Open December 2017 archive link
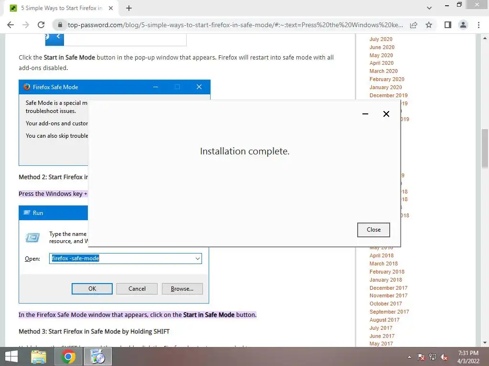The image size is (489, 366). point(389,288)
